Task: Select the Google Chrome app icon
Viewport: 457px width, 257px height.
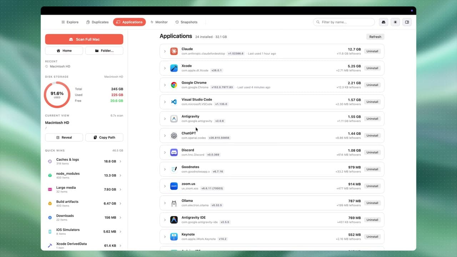Action: click(x=174, y=85)
